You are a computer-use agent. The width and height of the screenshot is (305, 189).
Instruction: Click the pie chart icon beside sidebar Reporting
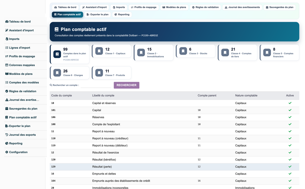(x=7, y=143)
